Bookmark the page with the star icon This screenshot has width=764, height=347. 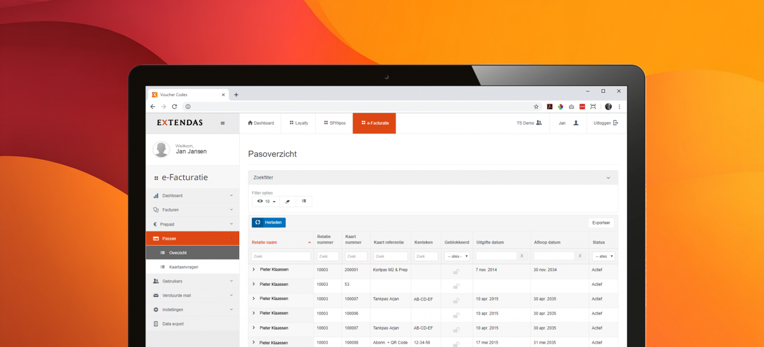coord(536,107)
